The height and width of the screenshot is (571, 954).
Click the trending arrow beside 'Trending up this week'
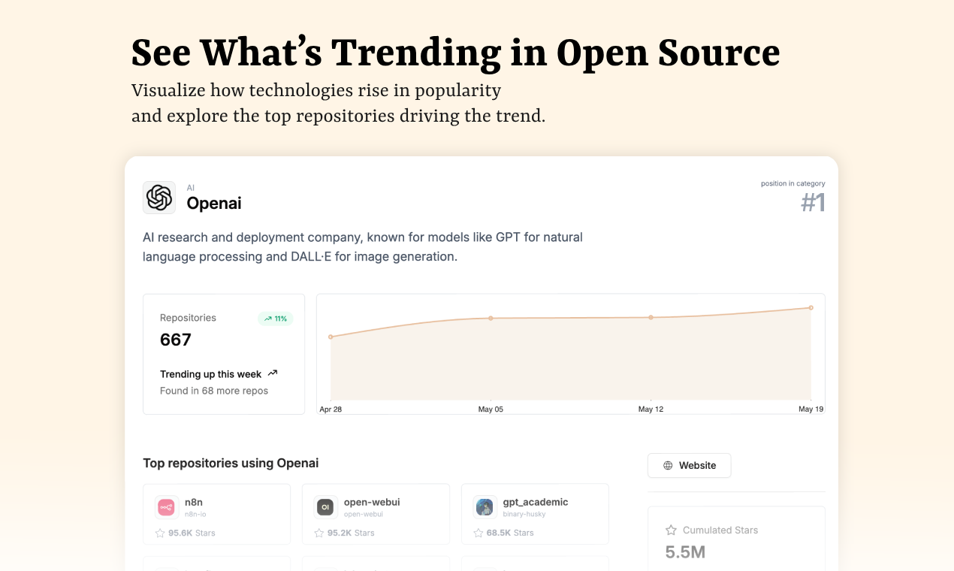click(x=273, y=373)
